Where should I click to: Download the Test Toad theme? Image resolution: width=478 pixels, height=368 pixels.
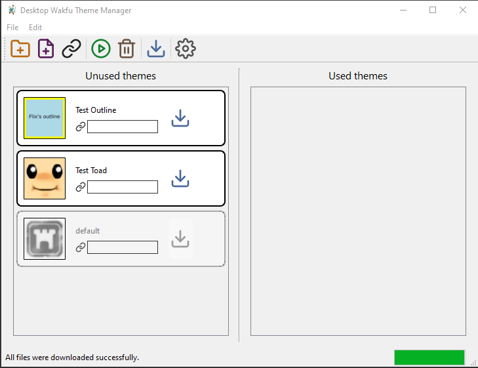pyautogui.click(x=180, y=179)
